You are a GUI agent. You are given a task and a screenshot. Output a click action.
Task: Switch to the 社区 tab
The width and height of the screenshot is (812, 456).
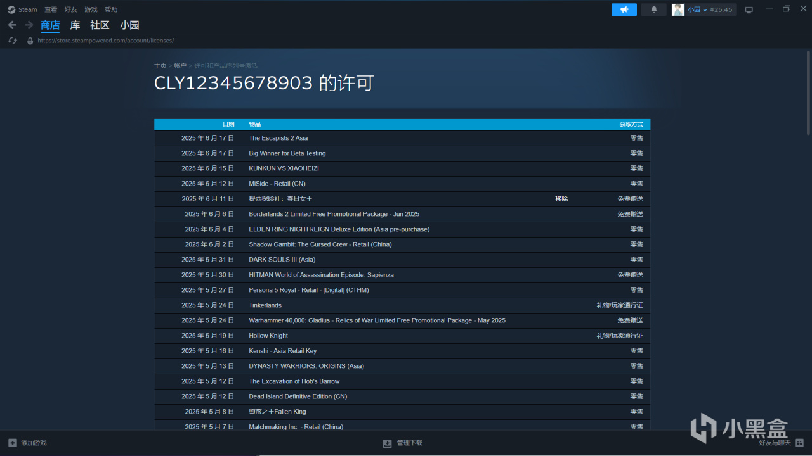click(100, 25)
